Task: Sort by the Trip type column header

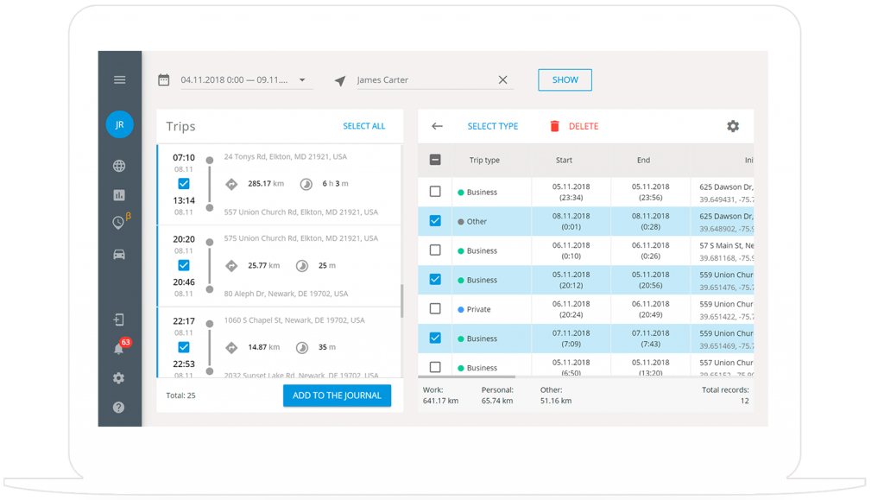Action: (484, 160)
